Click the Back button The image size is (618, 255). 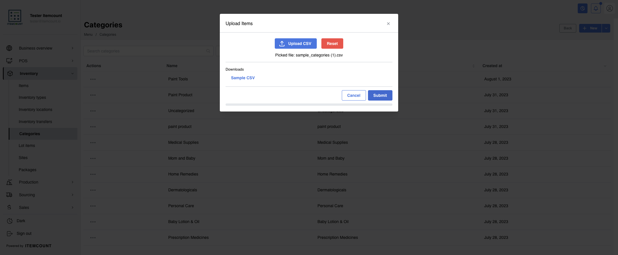coord(568,28)
